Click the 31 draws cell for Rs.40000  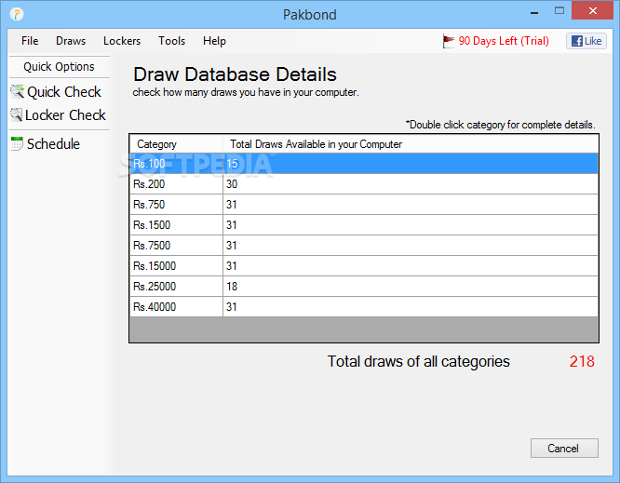click(x=411, y=307)
